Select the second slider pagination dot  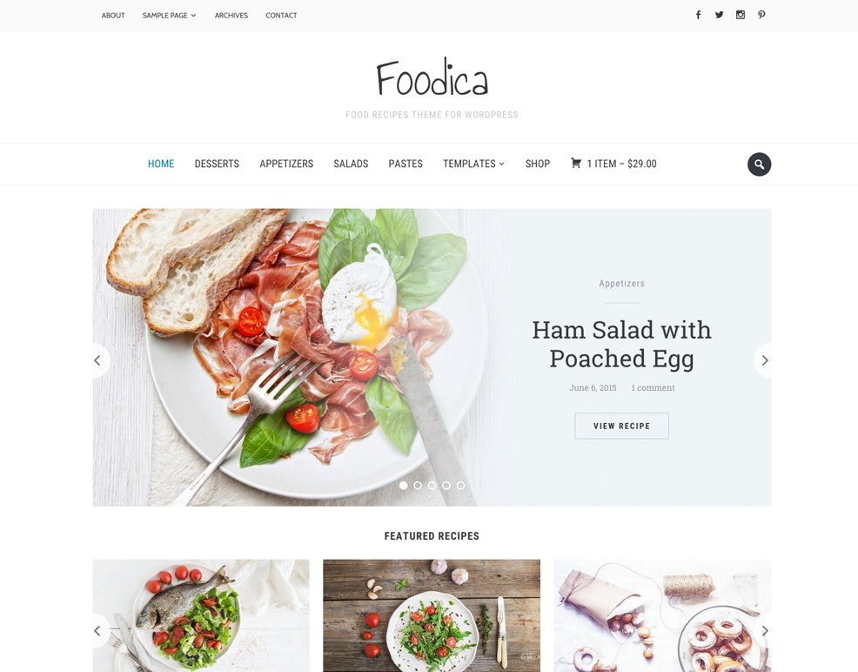pos(418,486)
